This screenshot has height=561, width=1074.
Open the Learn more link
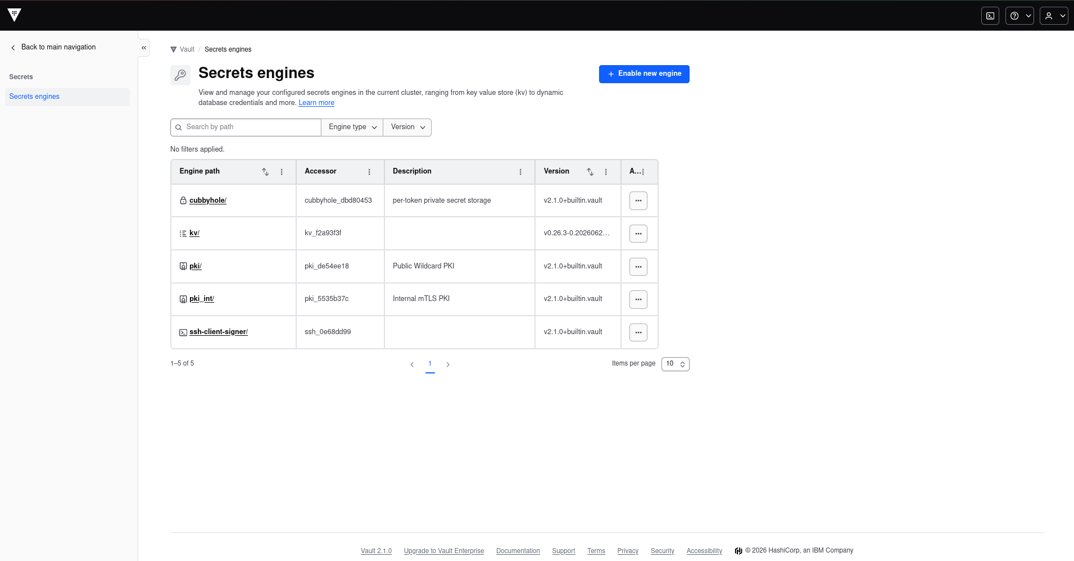point(316,103)
